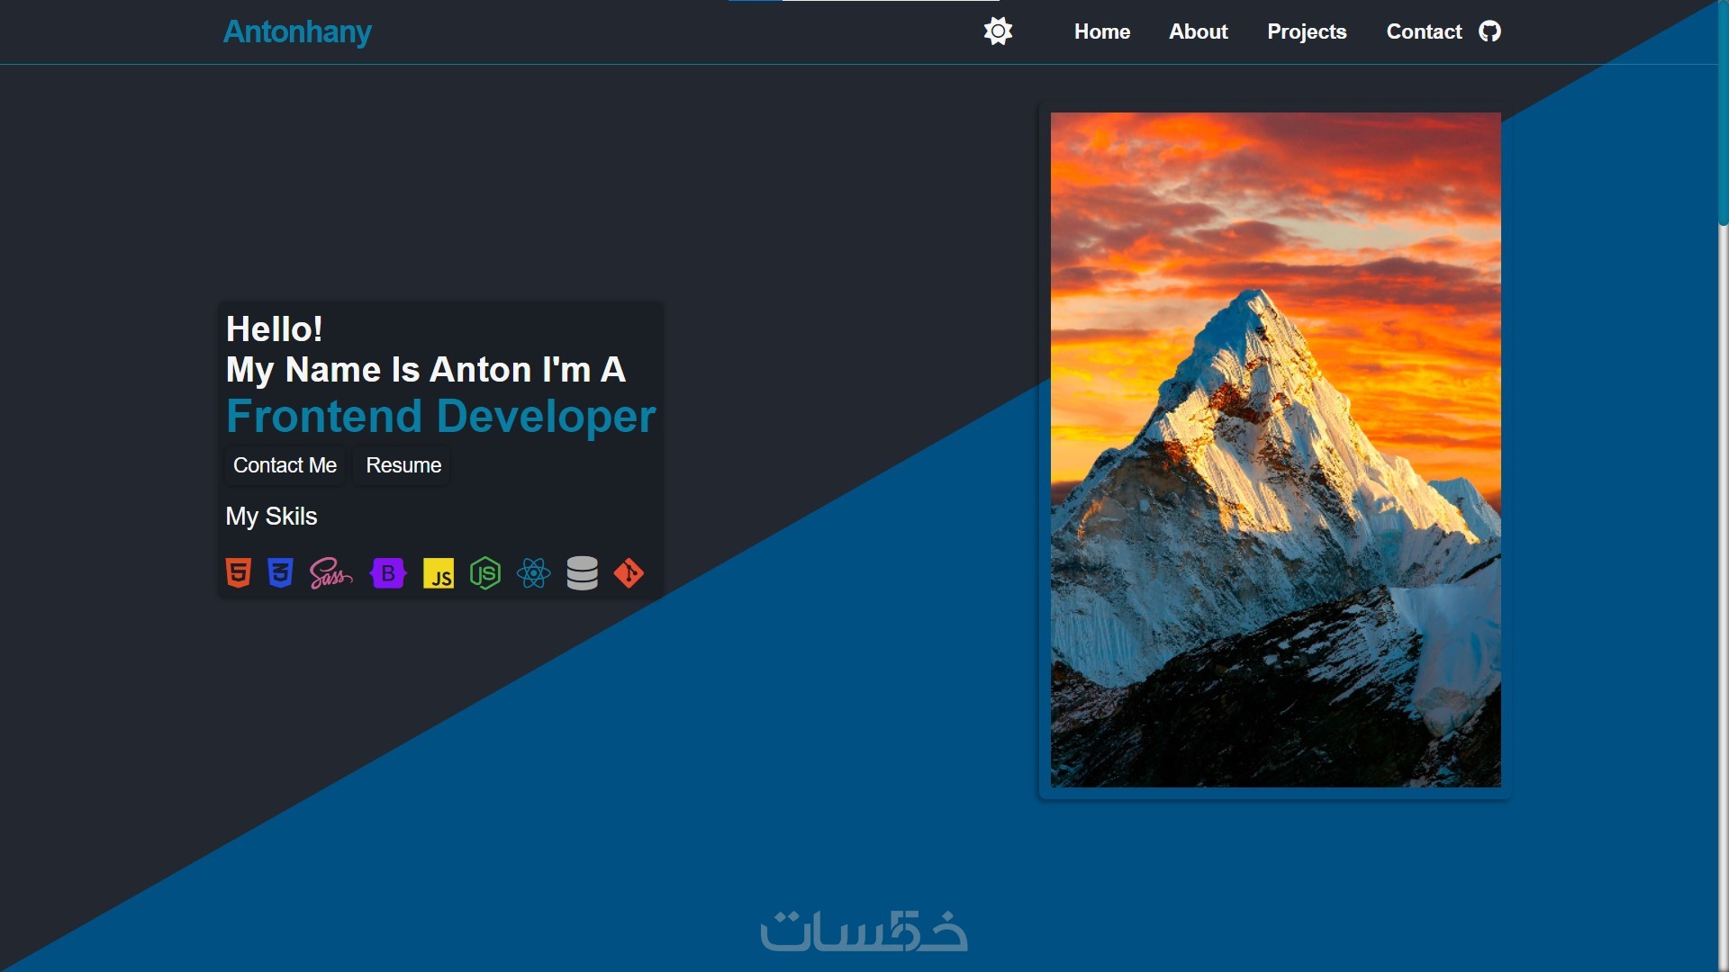Click the Node.js skill icon

(x=485, y=573)
